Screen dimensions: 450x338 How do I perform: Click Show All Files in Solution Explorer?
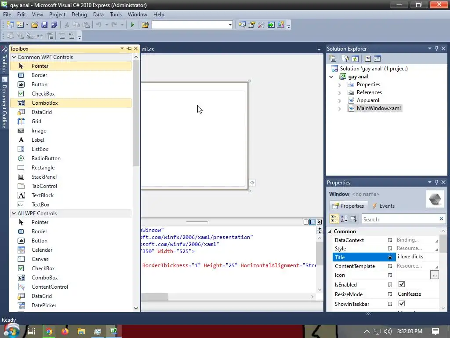tap(345, 59)
